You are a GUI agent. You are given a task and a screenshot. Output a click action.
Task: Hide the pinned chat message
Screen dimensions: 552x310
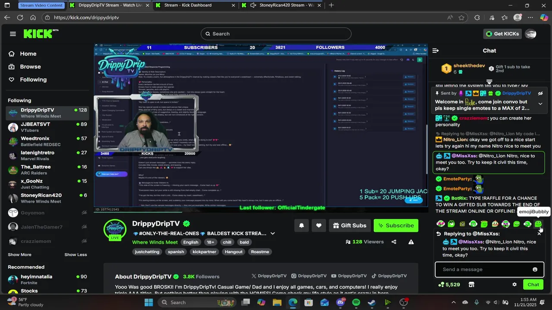(540, 93)
